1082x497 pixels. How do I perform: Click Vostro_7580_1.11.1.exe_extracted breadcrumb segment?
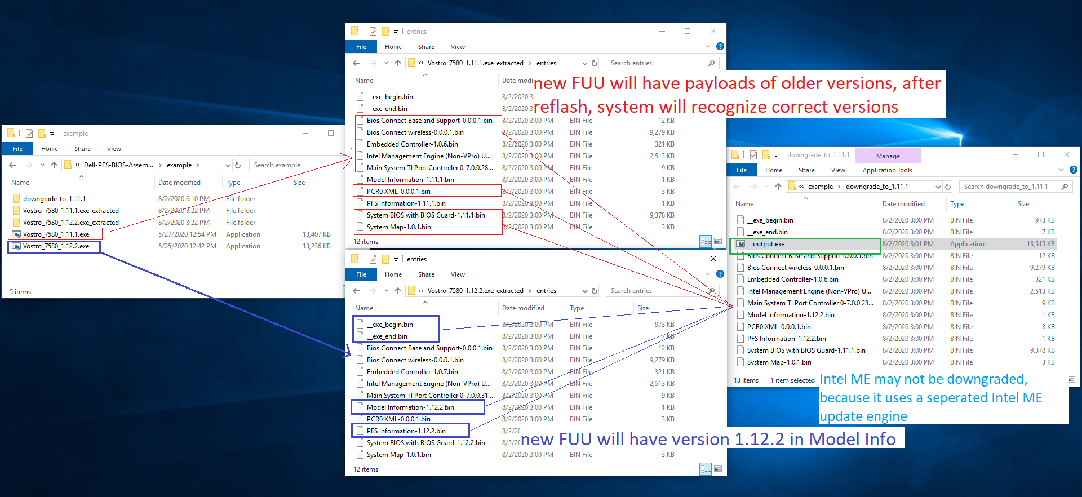(x=475, y=63)
